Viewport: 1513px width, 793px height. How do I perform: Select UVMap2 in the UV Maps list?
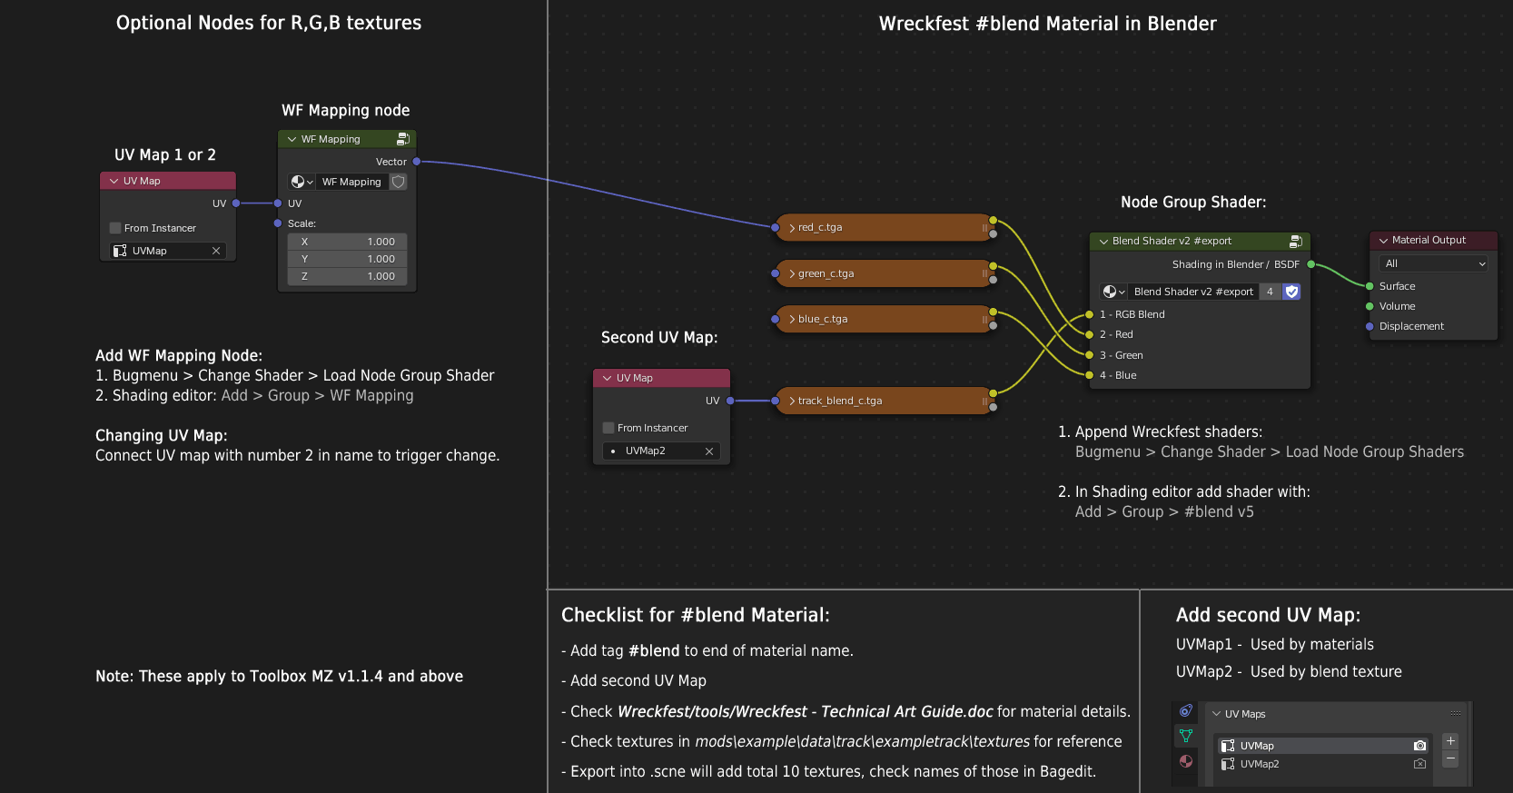click(1324, 764)
